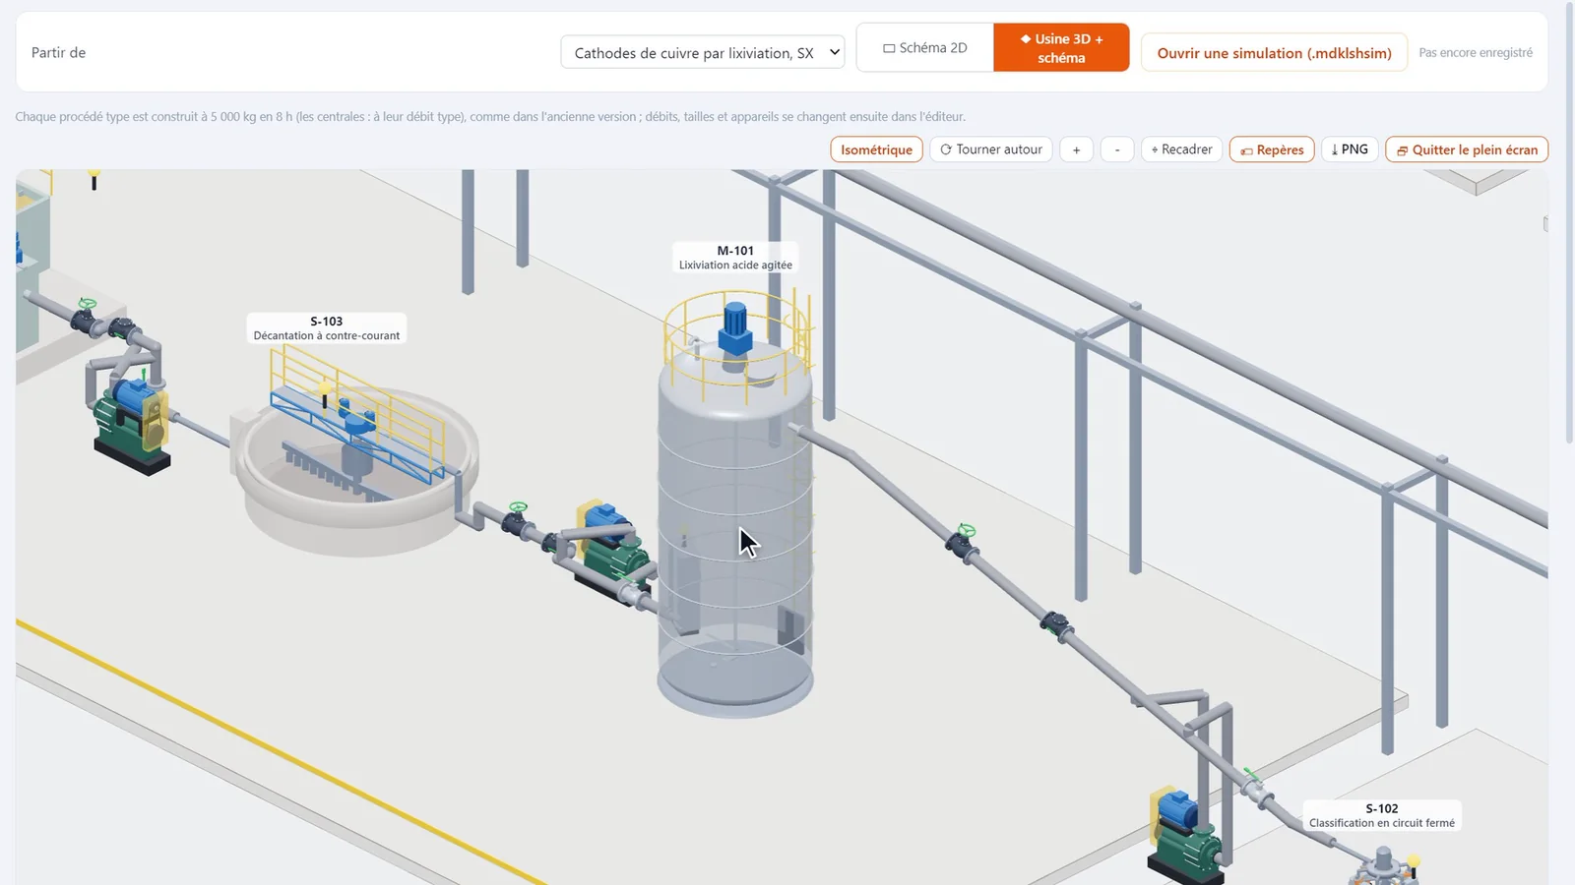Click the 'Partir de' label
1575x885 pixels.
click(58, 52)
